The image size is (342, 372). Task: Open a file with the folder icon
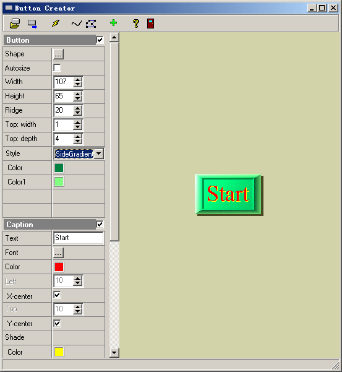(x=15, y=24)
